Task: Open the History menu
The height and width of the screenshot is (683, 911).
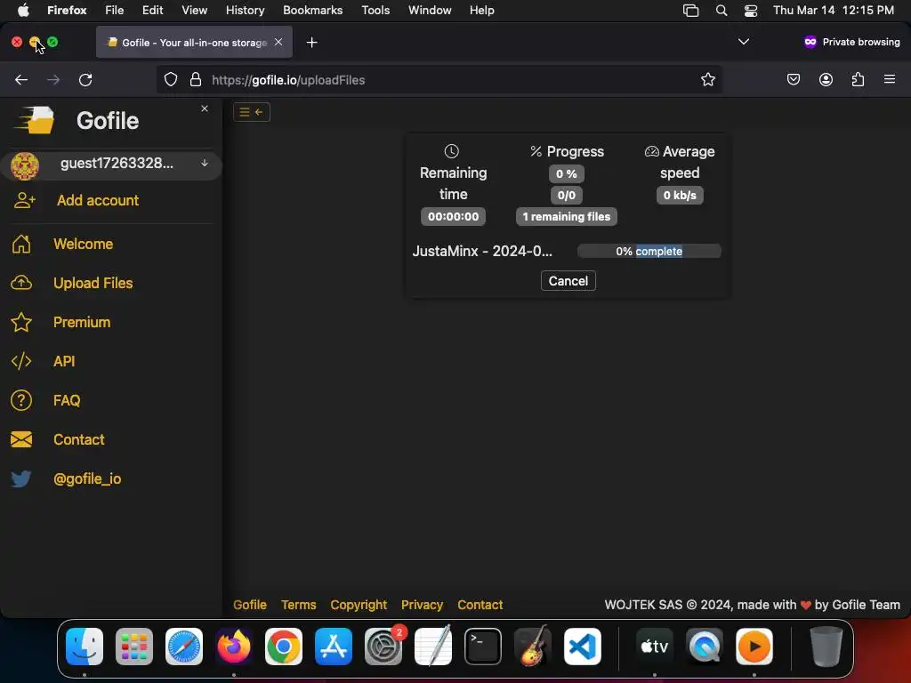Action: [246, 11]
